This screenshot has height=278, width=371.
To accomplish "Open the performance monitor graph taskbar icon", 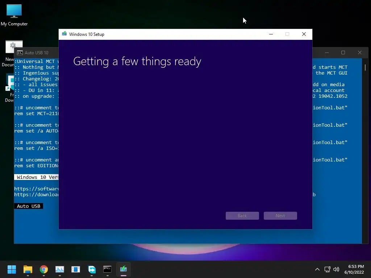I will coord(60,269).
